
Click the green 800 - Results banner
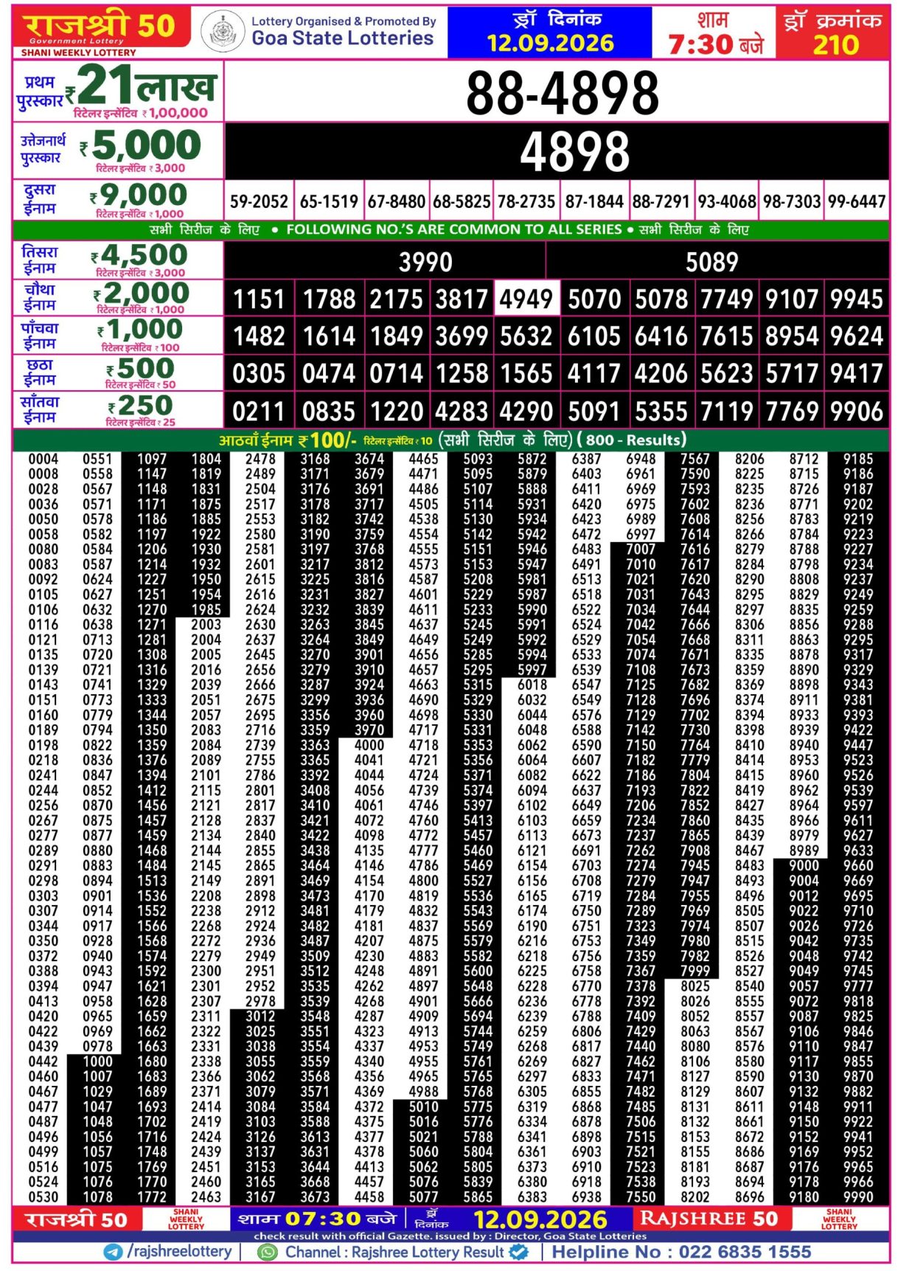pyautogui.click(x=450, y=440)
